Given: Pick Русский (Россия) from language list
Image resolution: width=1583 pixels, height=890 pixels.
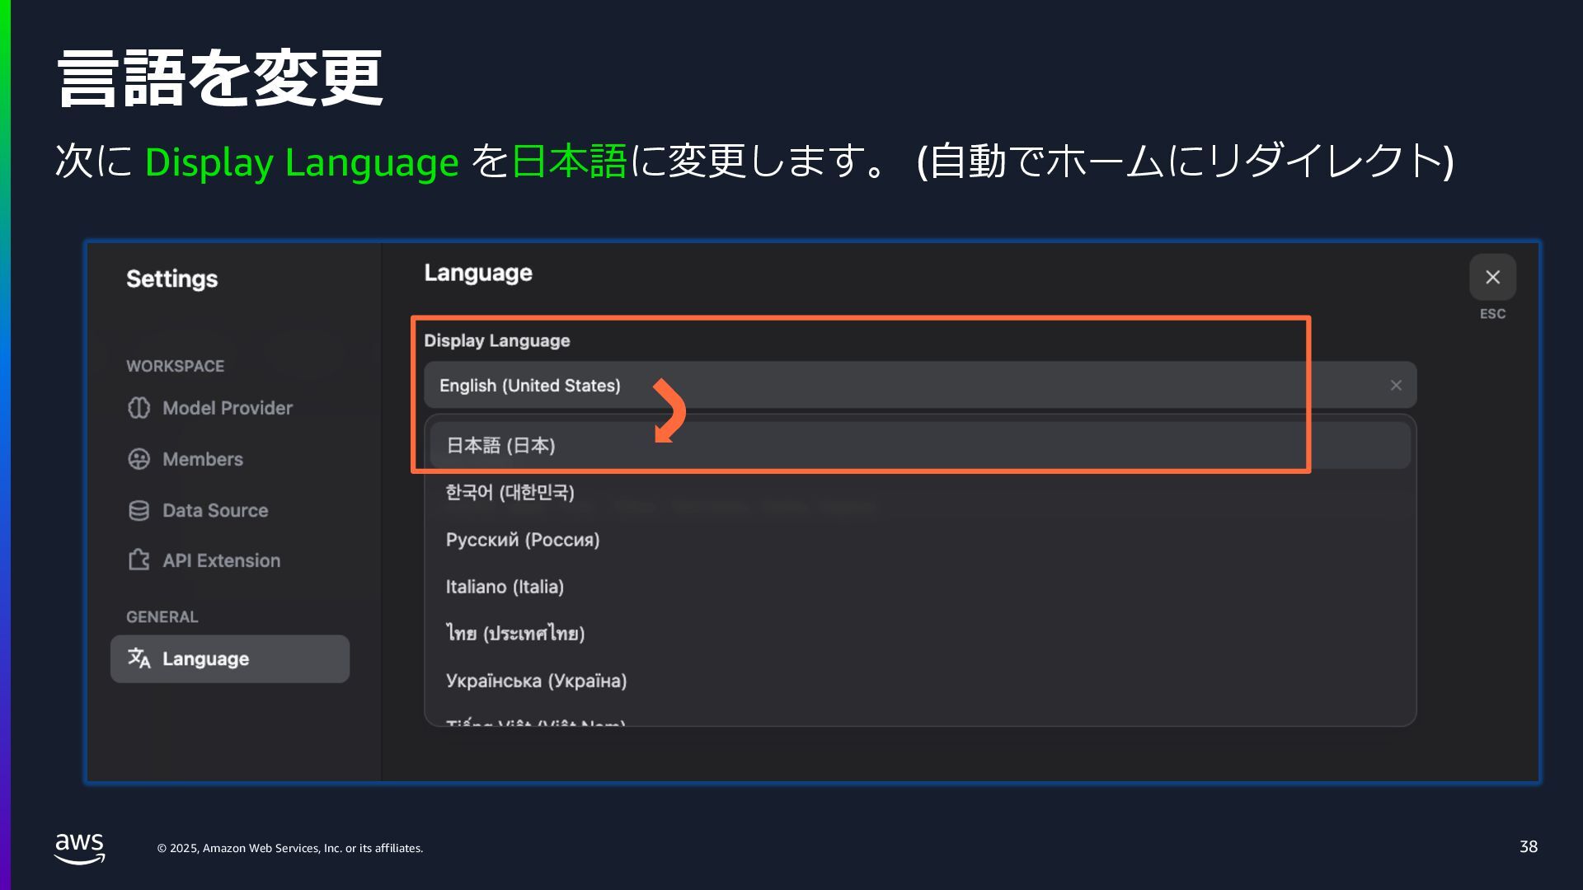Looking at the screenshot, I should [523, 540].
